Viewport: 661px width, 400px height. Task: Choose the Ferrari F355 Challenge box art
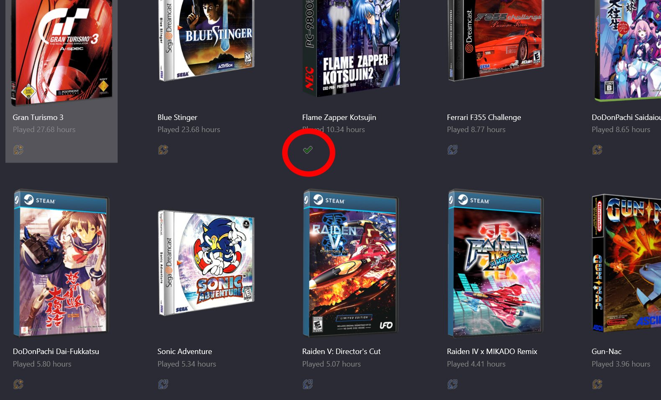(496, 40)
